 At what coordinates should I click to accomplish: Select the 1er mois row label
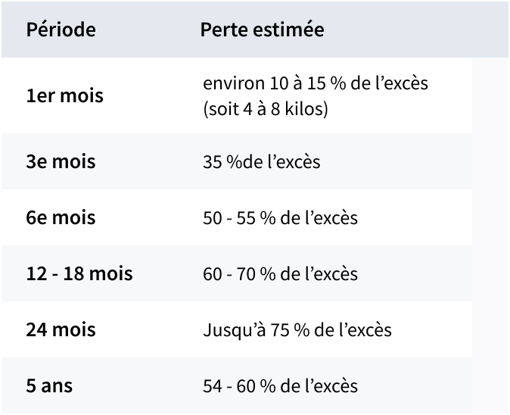coord(65,95)
